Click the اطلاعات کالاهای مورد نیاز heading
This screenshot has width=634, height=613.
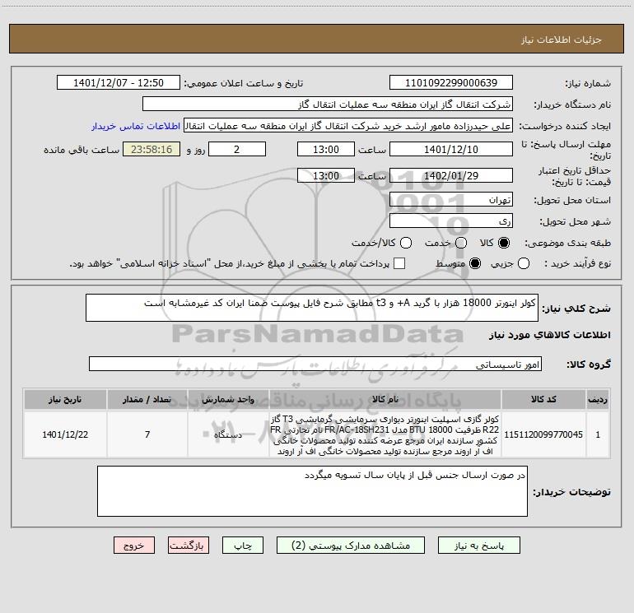click(549, 335)
